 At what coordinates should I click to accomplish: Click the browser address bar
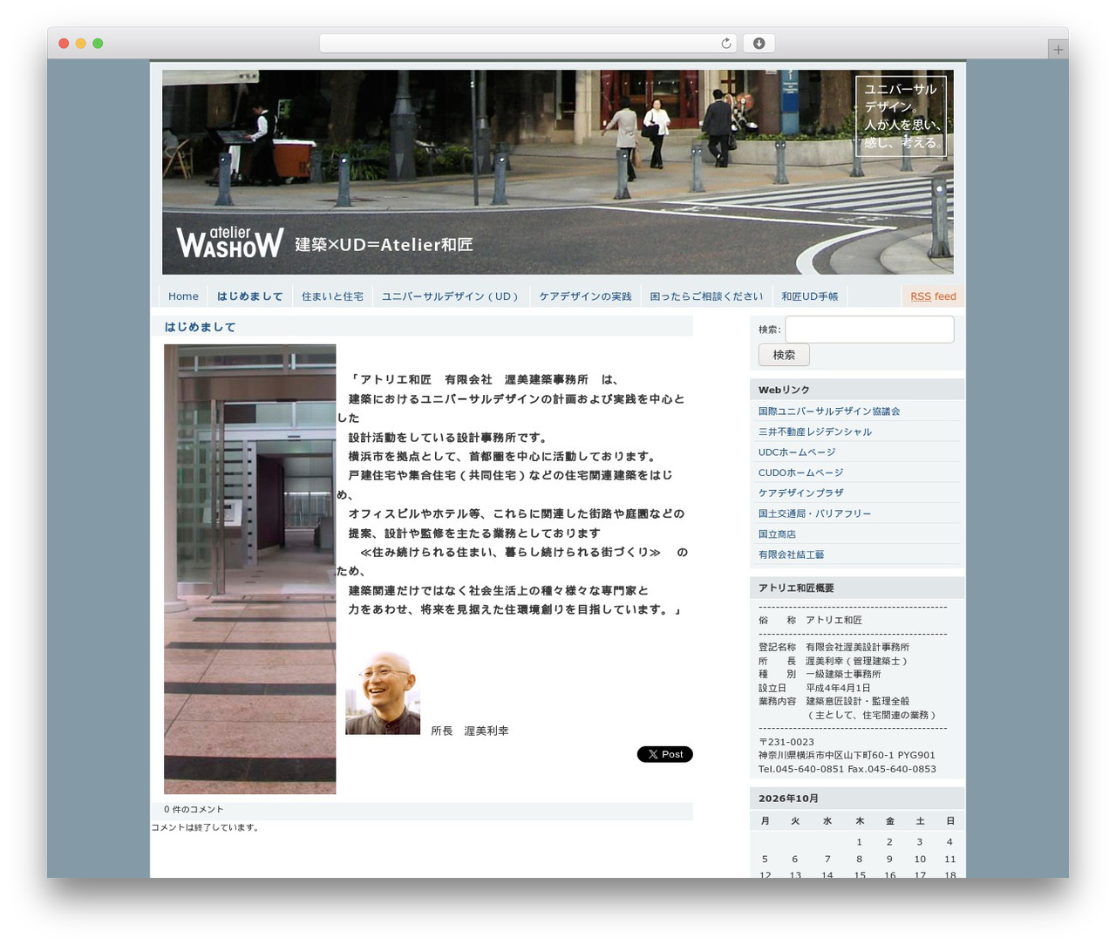click(527, 44)
